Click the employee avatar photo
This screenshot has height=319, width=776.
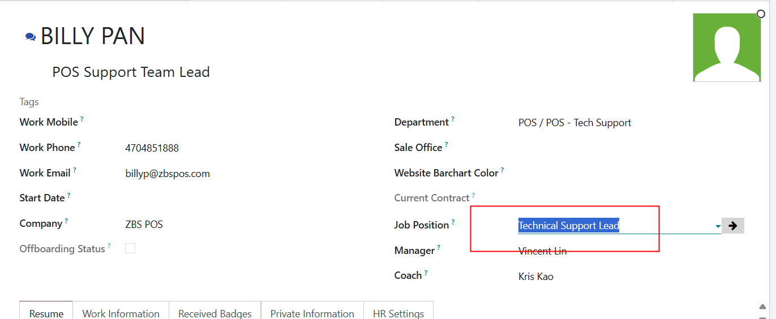(x=727, y=48)
